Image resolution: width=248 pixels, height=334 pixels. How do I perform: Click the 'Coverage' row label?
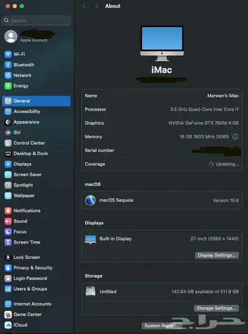point(95,164)
